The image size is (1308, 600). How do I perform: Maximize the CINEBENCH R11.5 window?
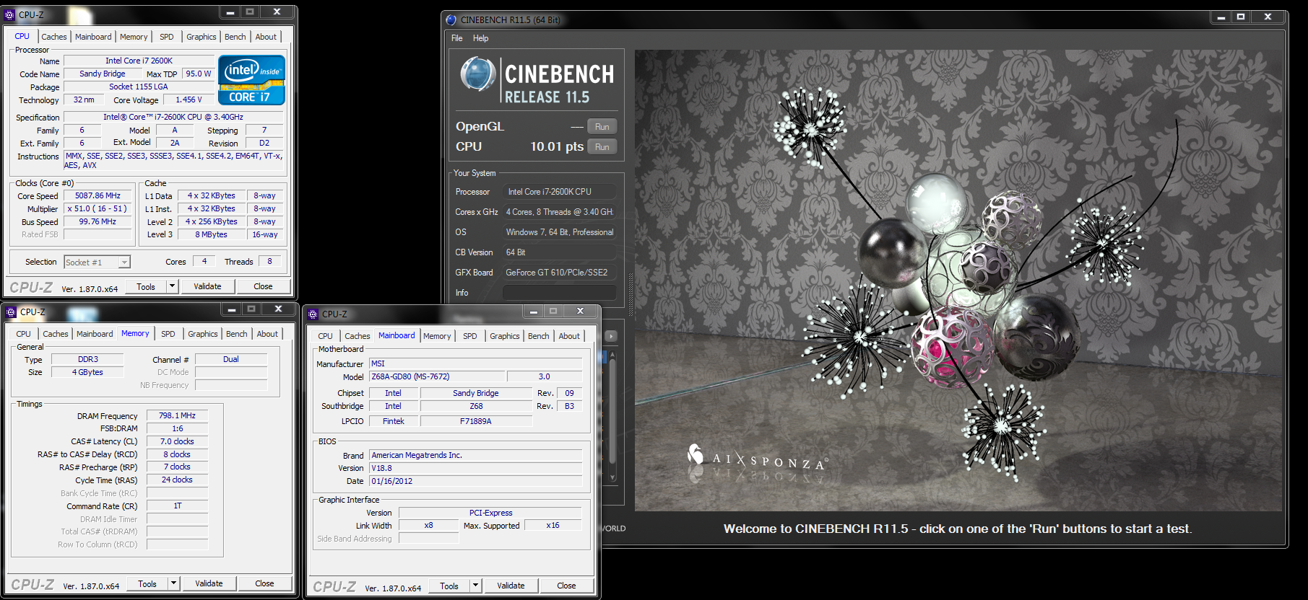(x=1241, y=17)
